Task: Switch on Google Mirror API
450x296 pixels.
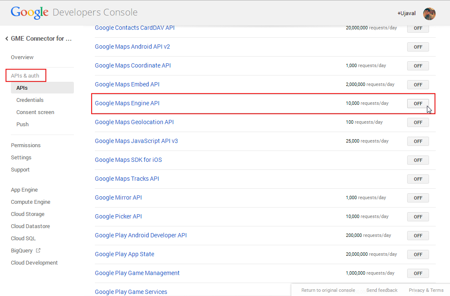Action: click(x=418, y=198)
